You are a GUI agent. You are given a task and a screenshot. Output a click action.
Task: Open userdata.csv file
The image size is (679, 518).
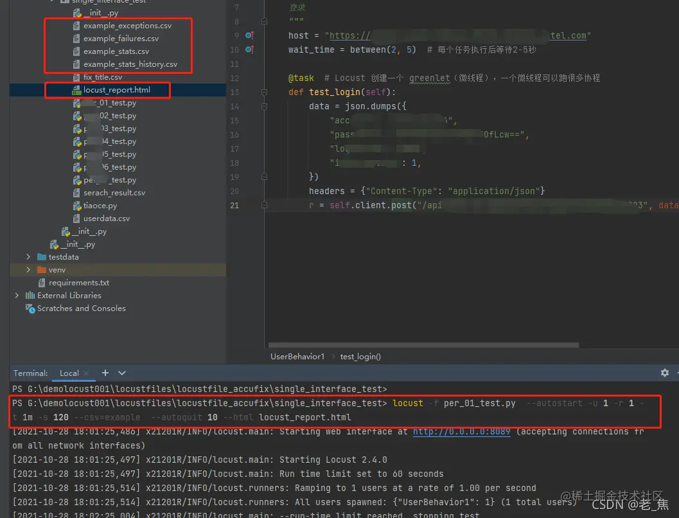coord(107,219)
